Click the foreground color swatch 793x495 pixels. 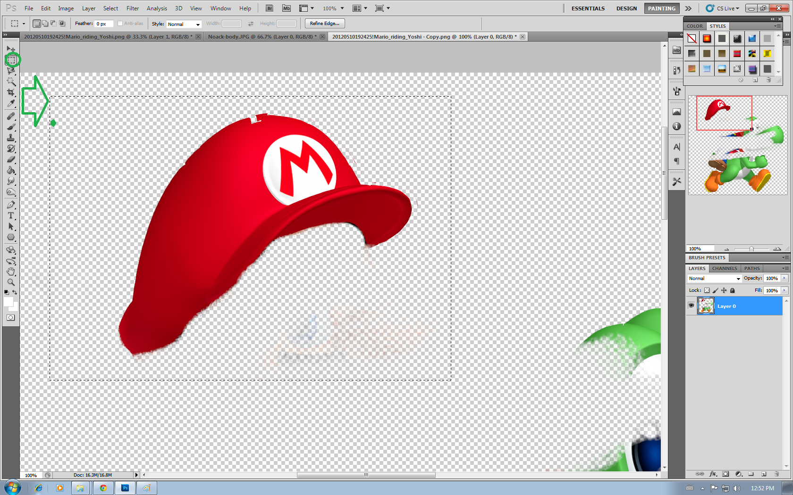[8, 302]
